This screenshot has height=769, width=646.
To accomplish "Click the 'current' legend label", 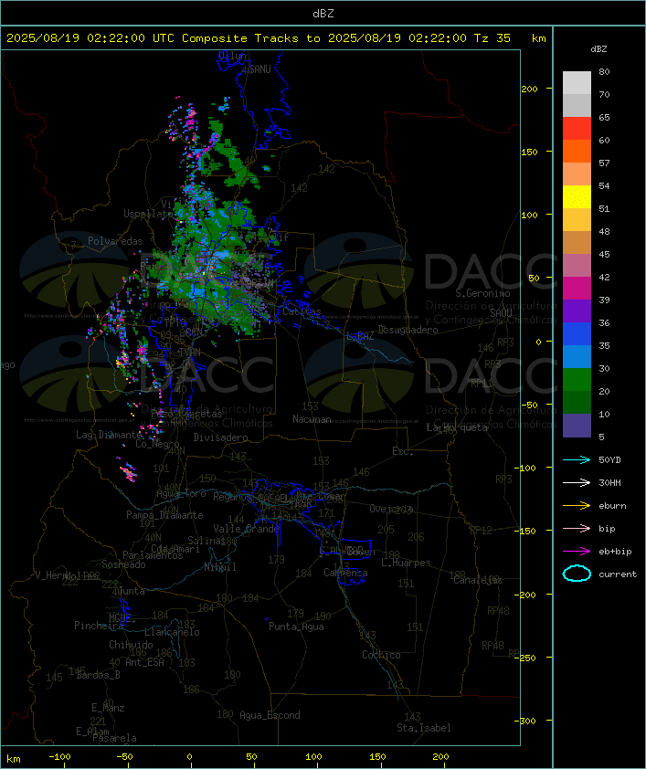I will tap(618, 574).
